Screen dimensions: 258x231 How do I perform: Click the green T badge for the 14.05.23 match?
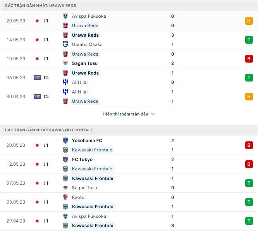(x=249, y=40)
